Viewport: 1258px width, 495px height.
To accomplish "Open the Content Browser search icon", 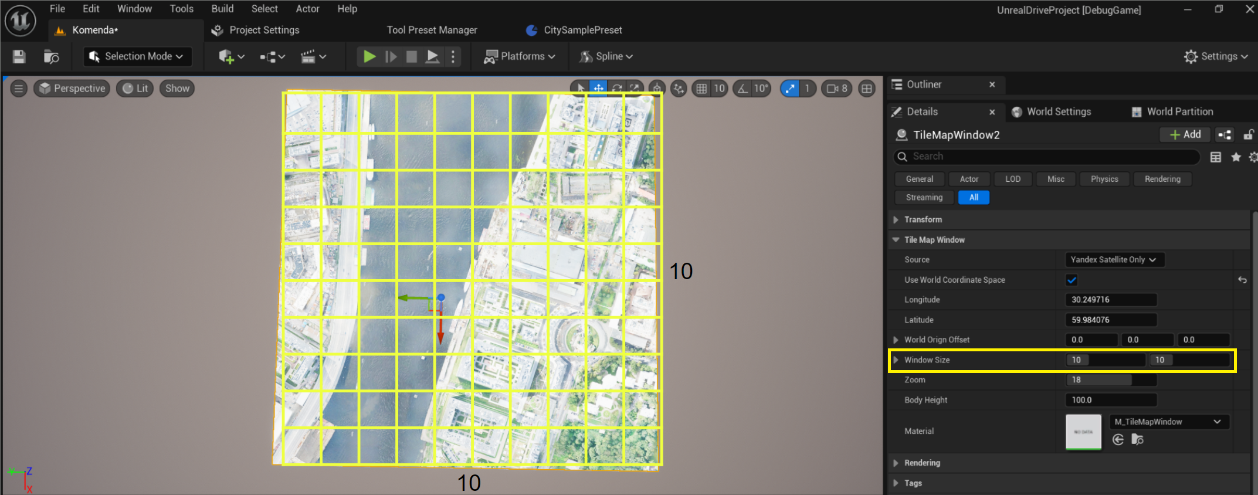I will [x=52, y=56].
